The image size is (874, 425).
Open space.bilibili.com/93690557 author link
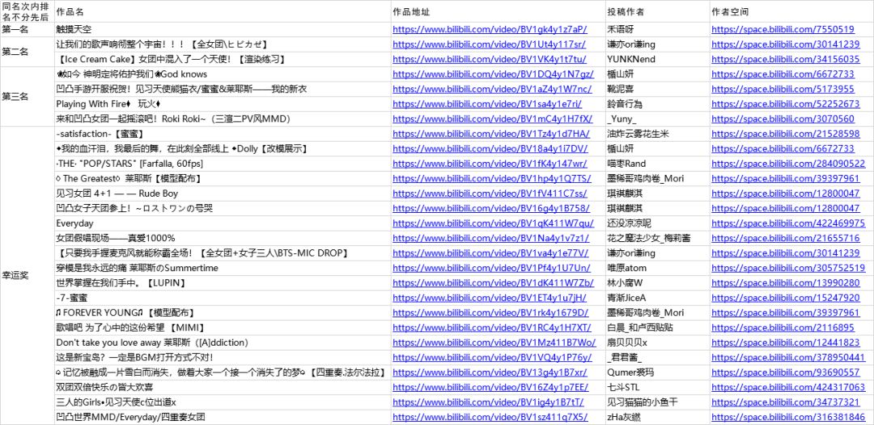(x=785, y=372)
